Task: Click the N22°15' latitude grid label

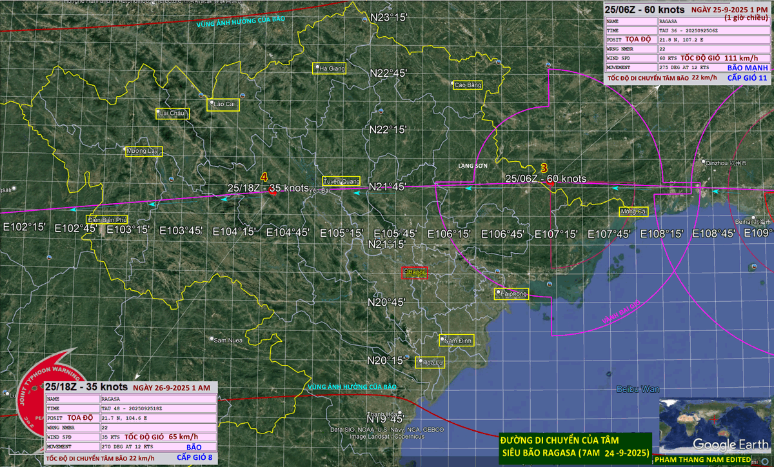Action: tap(387, 130)
